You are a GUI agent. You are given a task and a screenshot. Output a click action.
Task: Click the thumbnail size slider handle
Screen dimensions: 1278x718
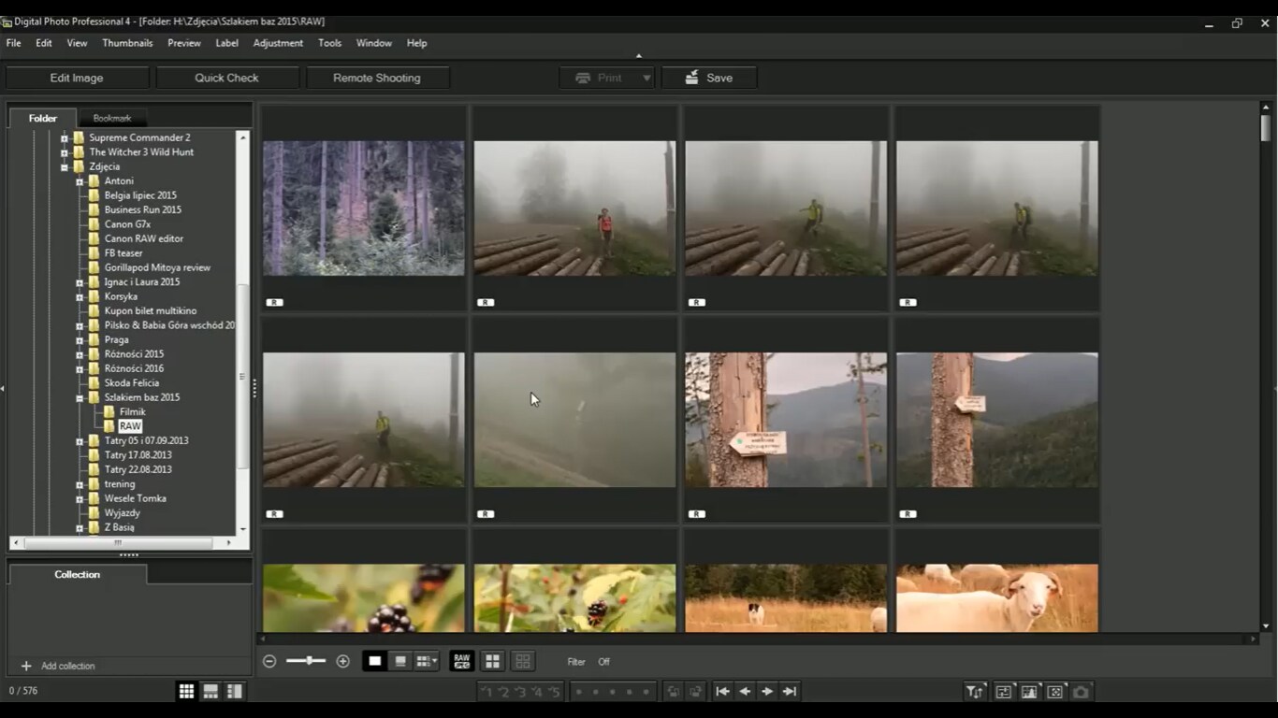coord(308,661)
